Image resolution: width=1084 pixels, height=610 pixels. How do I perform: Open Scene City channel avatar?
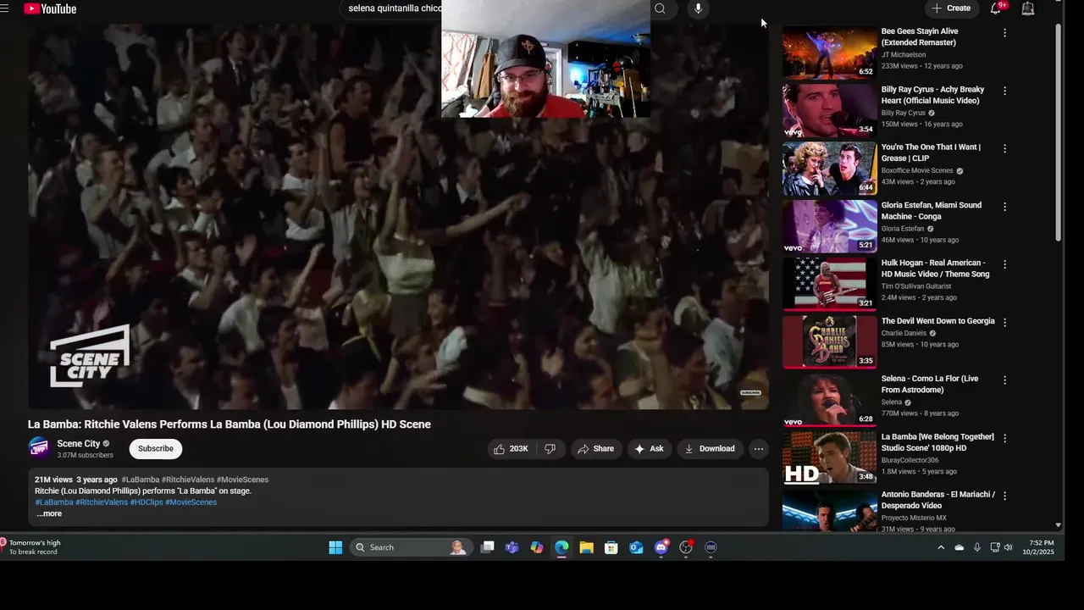(39, 447)
